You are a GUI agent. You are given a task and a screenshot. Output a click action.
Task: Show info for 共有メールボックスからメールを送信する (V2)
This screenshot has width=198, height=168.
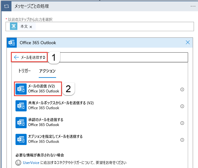pyautogui.click(x=182, y=106)
